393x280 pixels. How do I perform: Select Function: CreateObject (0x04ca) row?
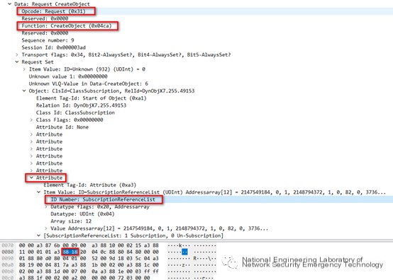pyautogui.click(x=67, y=25)
